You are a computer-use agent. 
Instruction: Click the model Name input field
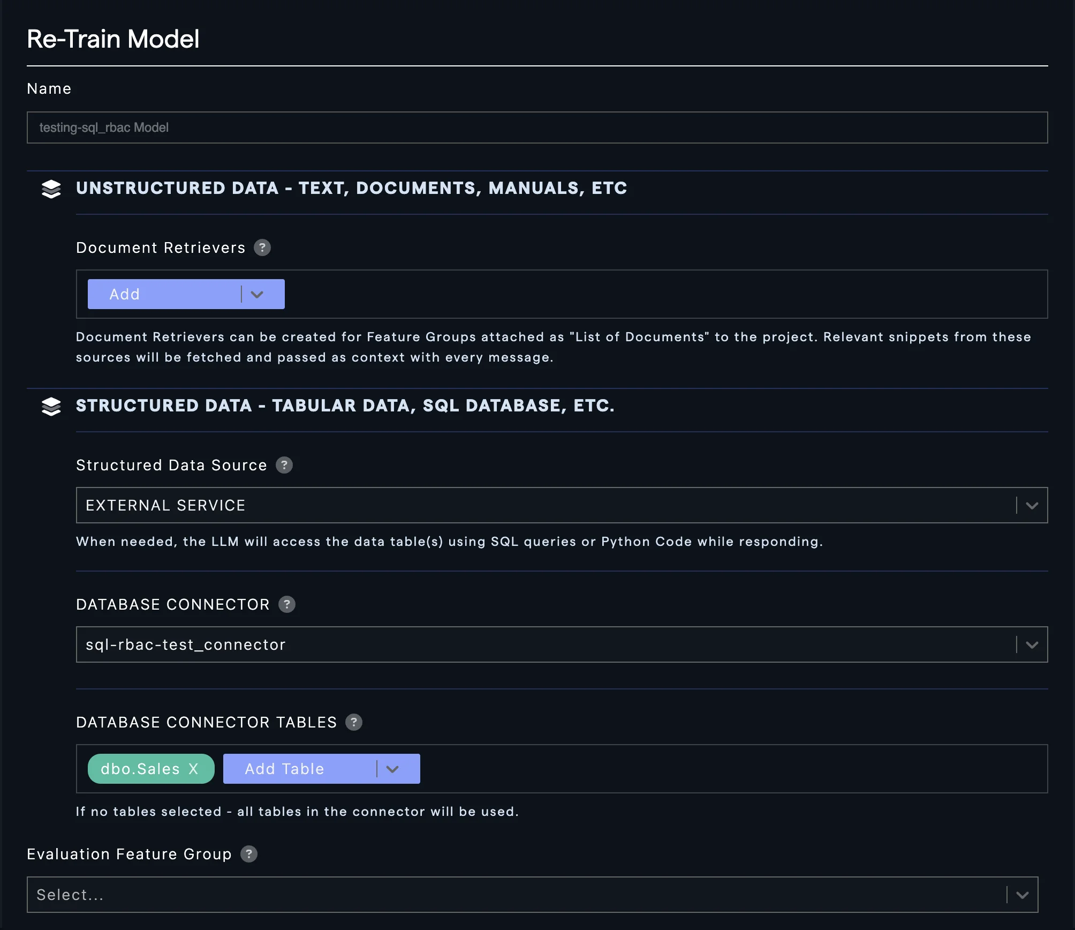[537, 127]
